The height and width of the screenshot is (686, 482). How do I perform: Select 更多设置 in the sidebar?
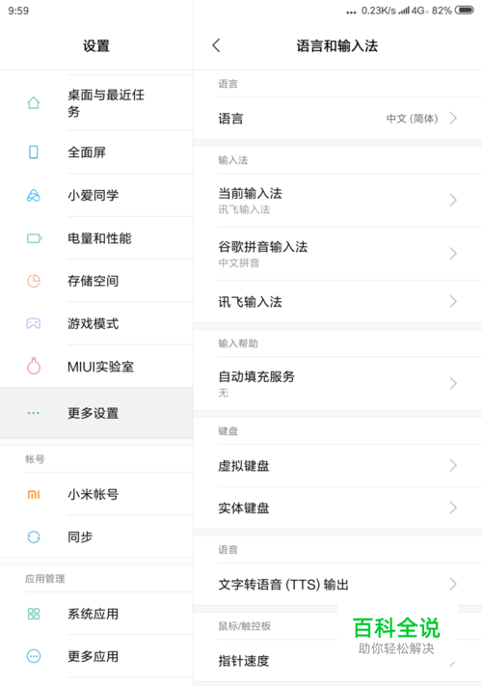click(96, 413)
